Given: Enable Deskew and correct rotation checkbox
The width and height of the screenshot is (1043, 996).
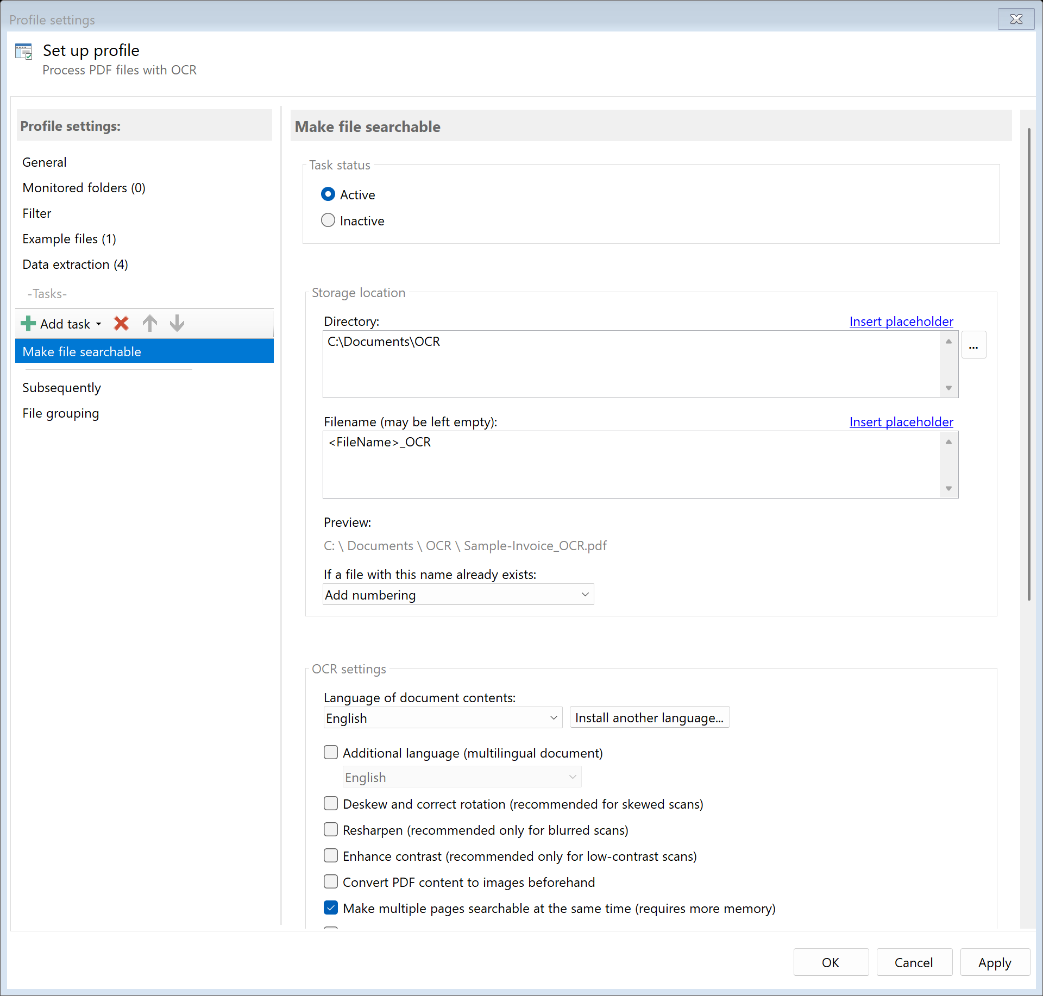Looking at the screenshot, I should pos(331,803).
